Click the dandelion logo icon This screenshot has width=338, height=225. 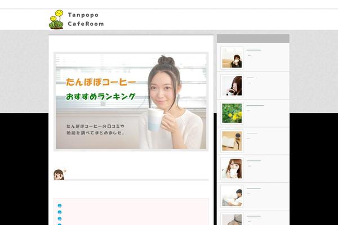56,19
